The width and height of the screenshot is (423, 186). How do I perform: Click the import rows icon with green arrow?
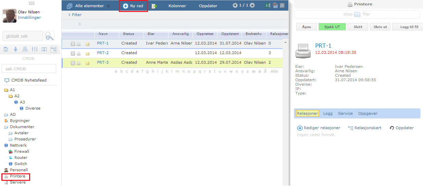(x=154, y=6)
